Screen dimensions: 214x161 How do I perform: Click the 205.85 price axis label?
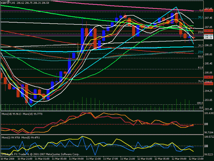click(x=209, y=55)
